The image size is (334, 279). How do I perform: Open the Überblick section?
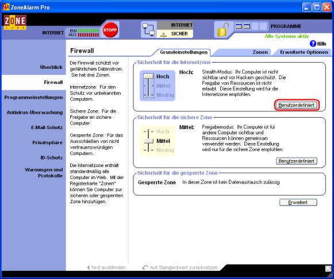pos(51,67)
